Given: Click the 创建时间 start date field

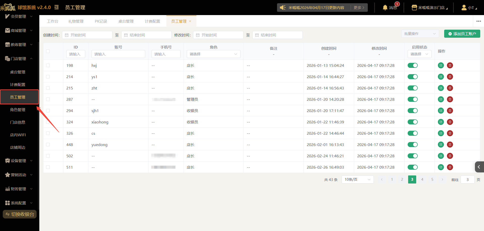Looking at the screenshot, I should tap(87, 35).
